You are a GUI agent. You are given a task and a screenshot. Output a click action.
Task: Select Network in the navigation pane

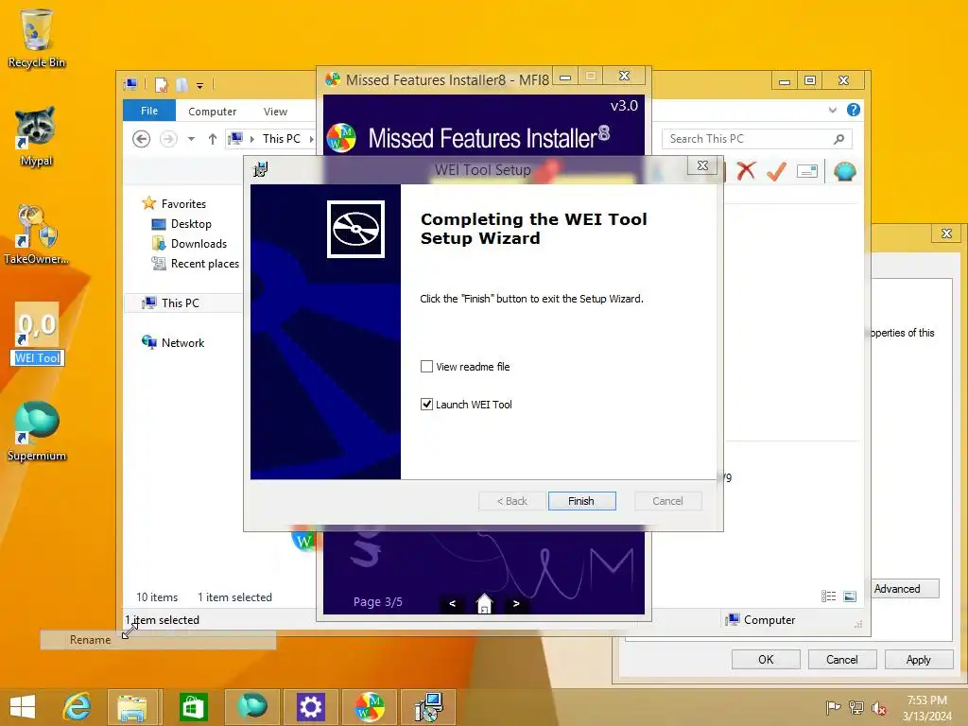182,342
